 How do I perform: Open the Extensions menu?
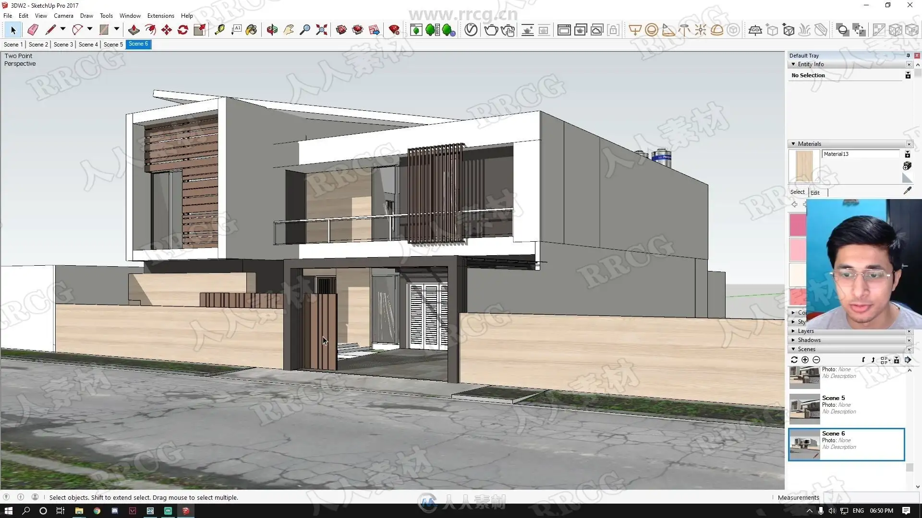point(160,16)
